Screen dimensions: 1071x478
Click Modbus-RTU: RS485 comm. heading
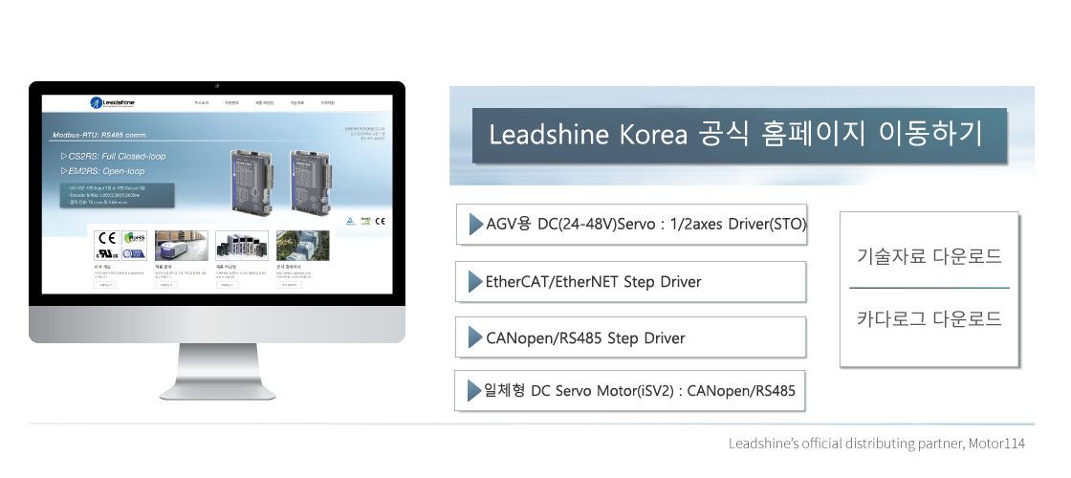100,135
